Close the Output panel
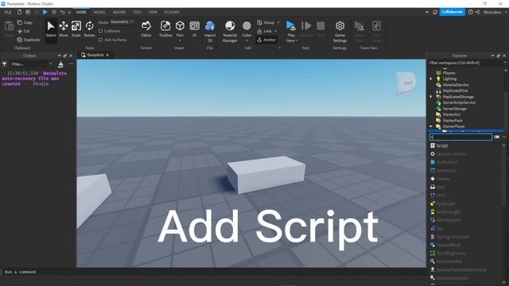Viewport: 509px width, 286px height. 71,56
